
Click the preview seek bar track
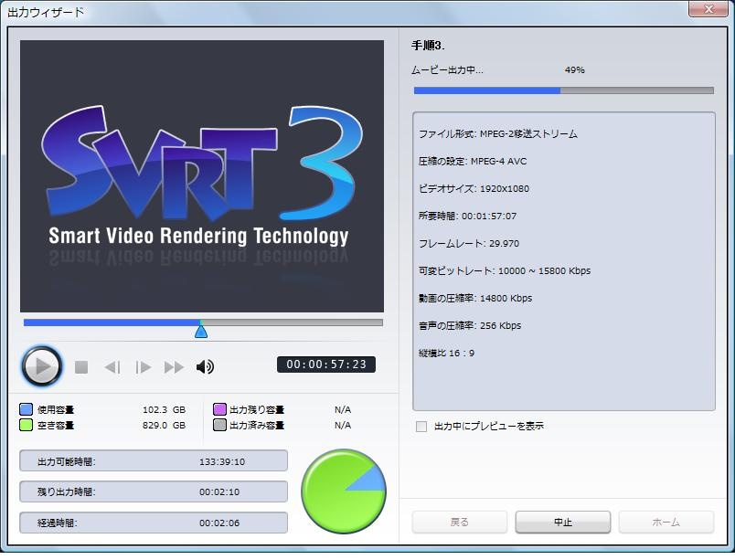[x=203, y=322]
